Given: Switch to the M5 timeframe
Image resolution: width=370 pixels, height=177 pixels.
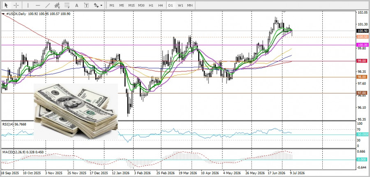Looking at the screenshot, I should [122, 5].
